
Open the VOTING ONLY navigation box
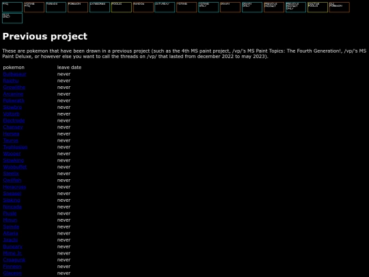(x=208, y=8)
